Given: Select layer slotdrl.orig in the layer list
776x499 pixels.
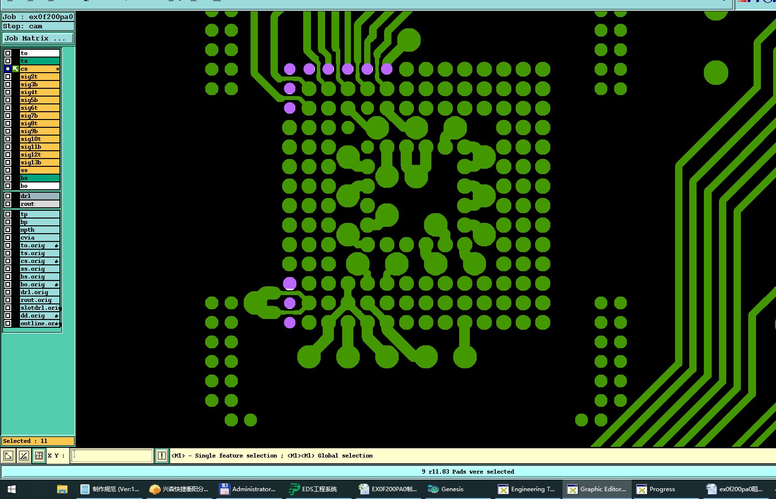Looking at the screenshot, I should [x=39, y=308].
